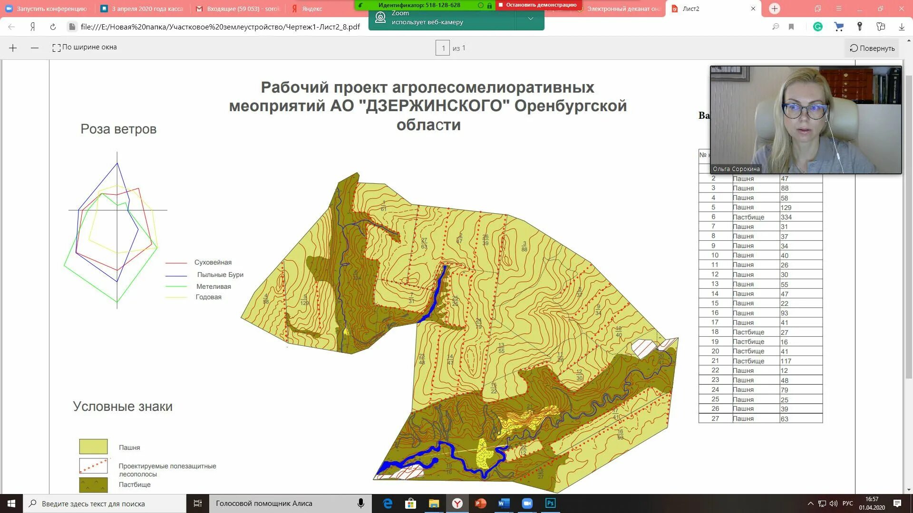Screen dimensions: 913x513
Task: Go back with the browser back arrow
Action: [x=11, y=27]
